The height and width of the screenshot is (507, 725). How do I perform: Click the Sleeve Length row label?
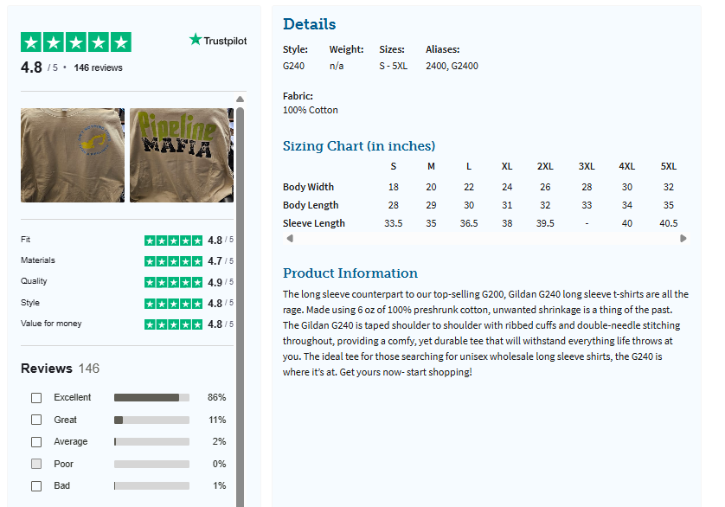[x=314, y=223]
